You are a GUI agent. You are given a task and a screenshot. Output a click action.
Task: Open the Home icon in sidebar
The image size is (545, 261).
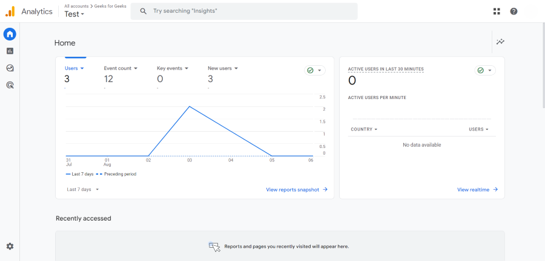pos(10,34)
